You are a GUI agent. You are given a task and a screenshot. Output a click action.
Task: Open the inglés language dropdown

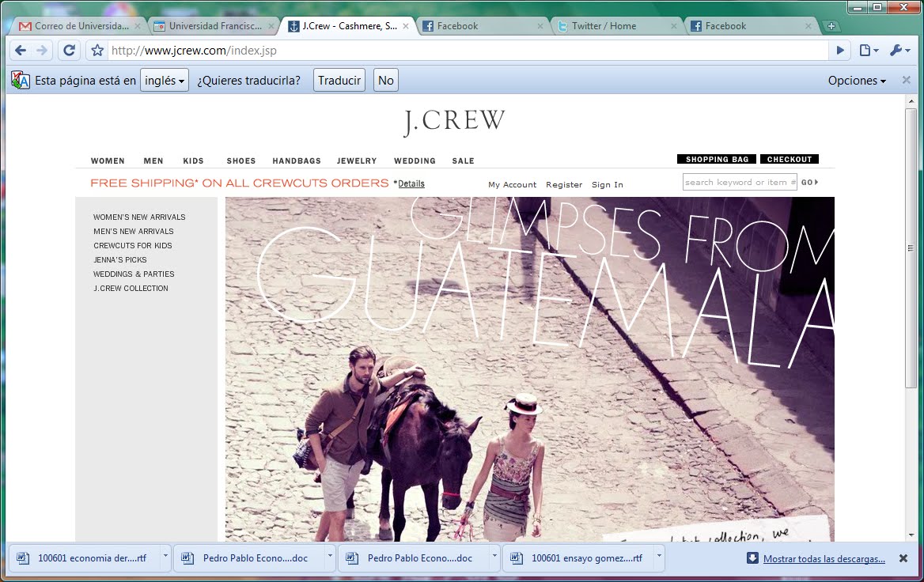tap(165, 80)
